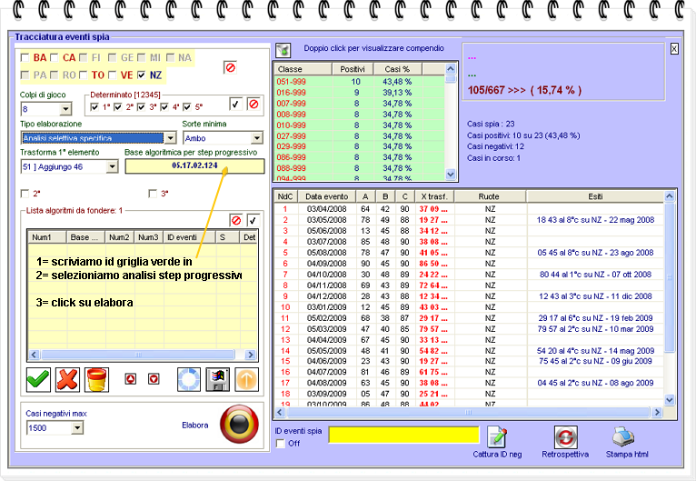Viewport: 696px width, 481px height.
Task: Click the algorithm list horizontal scrollbar thumb
Action: [x=138, y=355]
